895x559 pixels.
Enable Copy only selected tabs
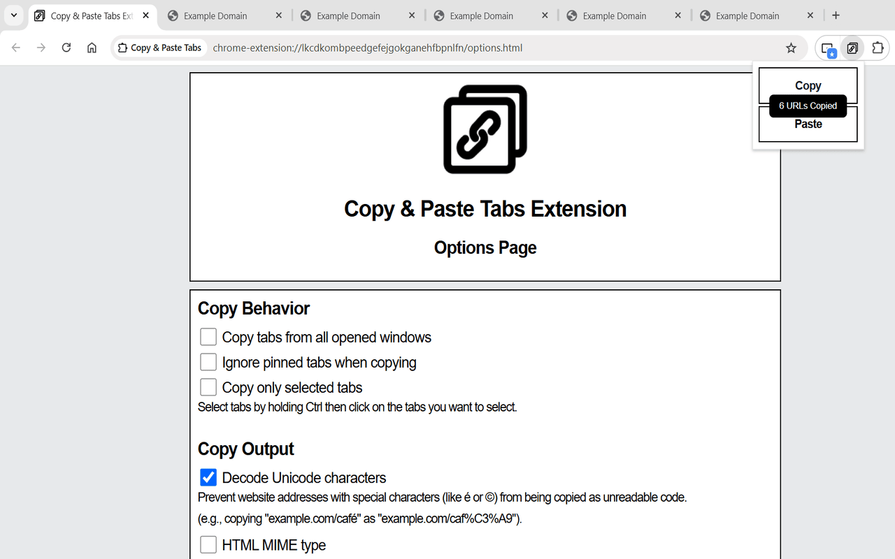tap(208, 386)
